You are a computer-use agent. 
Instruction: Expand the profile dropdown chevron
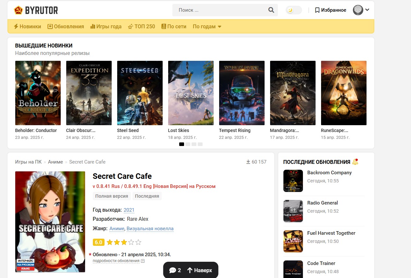point(367,10)
